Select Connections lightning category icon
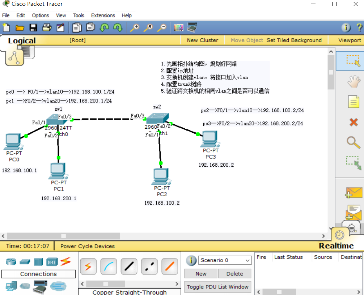 tap(65, 262)
